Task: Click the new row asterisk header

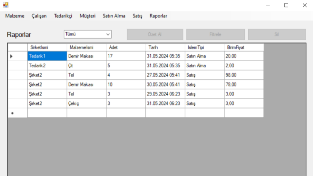Action: click(x=18, y=113)
